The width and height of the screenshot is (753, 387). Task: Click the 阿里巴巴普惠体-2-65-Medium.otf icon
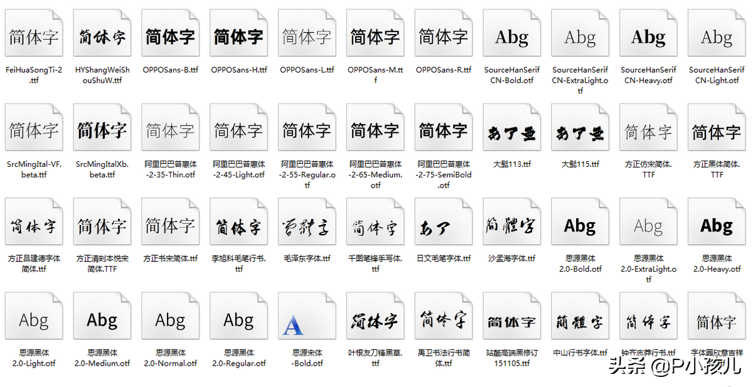pos(375,127)
